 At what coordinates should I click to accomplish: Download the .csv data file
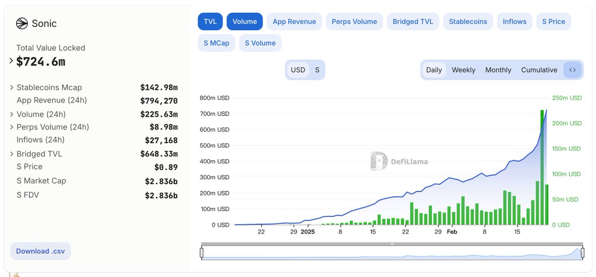[x=41, y=251]
